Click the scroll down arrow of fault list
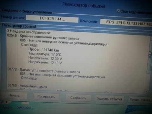152x114 pixels. (x=146, y=91)
